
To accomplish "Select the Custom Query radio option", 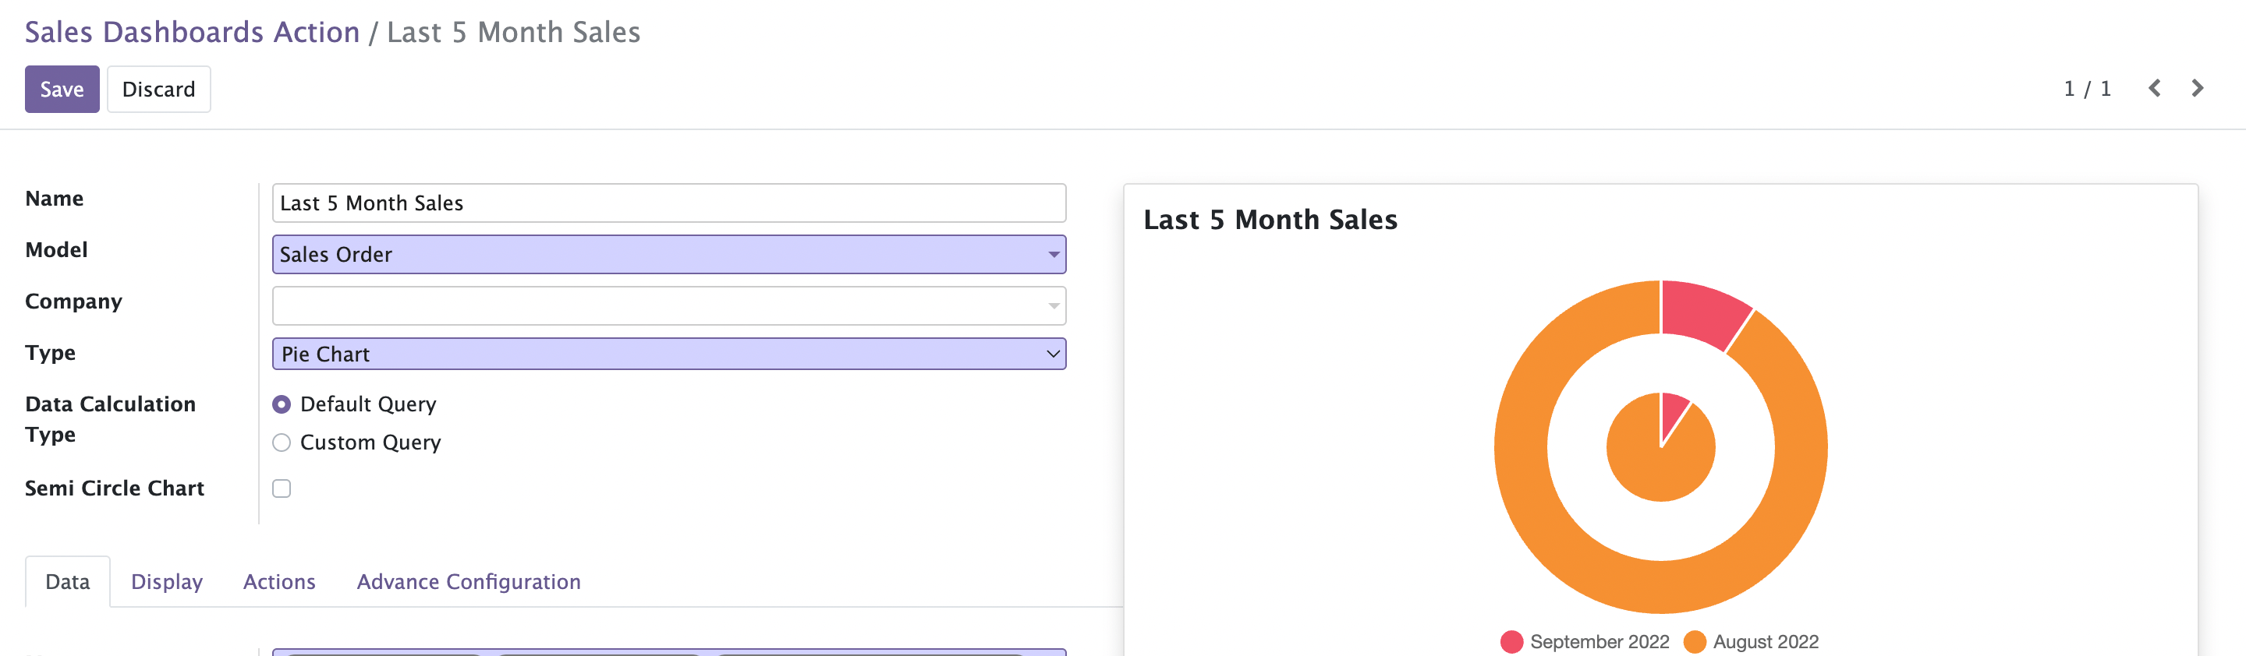I will click(282, 443).
